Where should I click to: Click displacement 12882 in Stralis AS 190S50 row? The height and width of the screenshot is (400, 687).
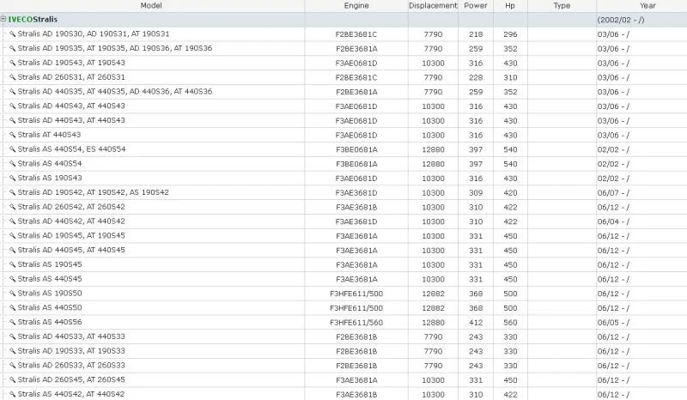click(x=434, y=294)
